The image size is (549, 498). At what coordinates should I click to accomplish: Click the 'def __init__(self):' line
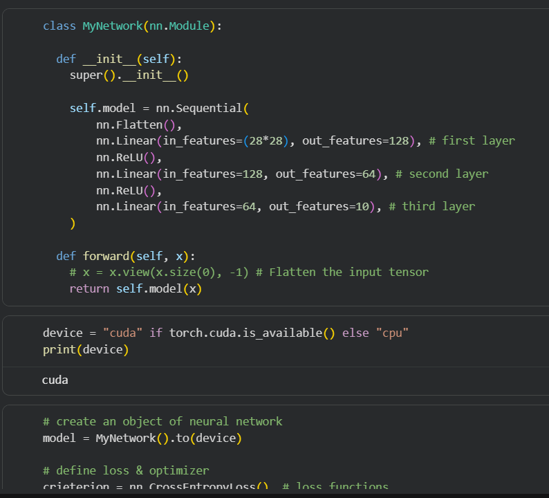[x=119, y=59]
